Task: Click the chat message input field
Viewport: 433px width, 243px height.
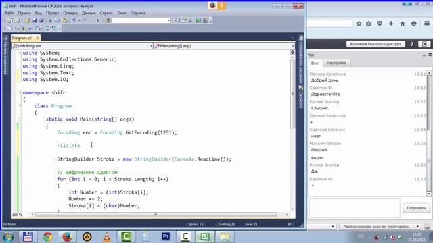Action: tap(355, 209)
